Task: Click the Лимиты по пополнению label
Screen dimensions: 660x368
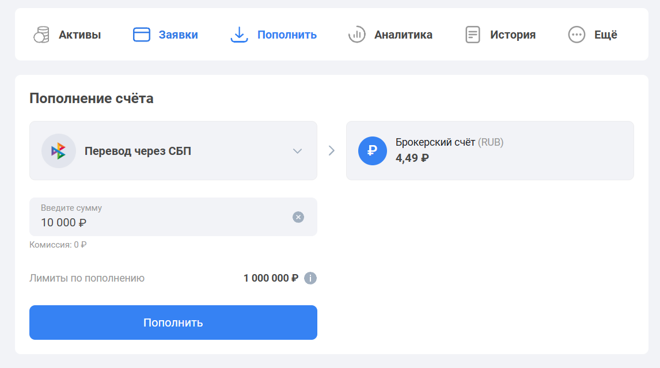Action: [x=87, y=278]
